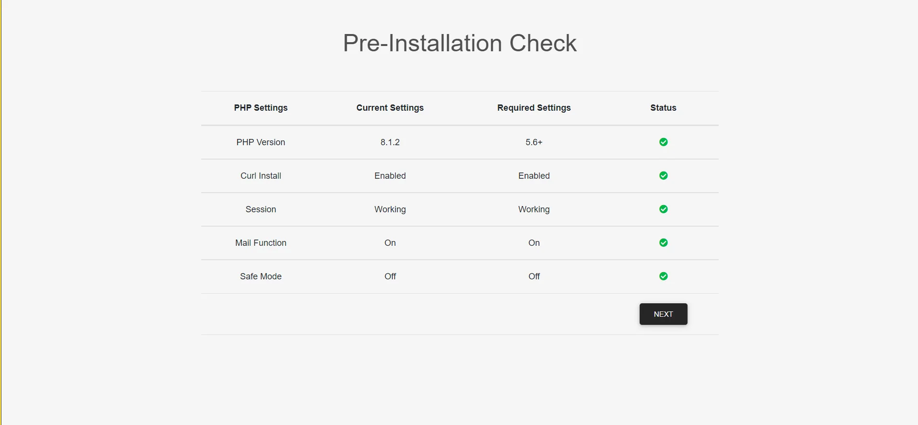This screenshot has width=918, height=425.
Task: Click the Safe Mode status check icon
Action: [664, 276]
